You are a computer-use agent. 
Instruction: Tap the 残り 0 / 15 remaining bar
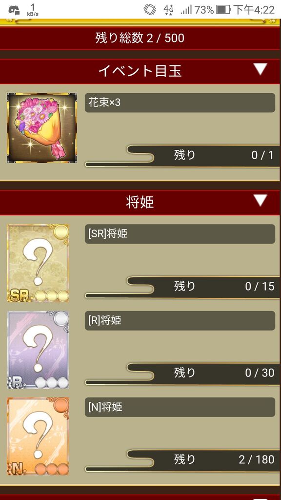click(182, 287)
